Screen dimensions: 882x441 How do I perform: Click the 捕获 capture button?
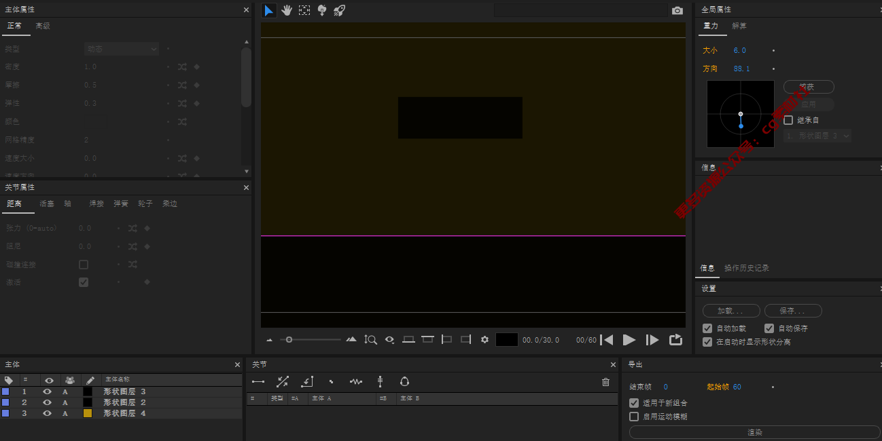coord(809,87)
